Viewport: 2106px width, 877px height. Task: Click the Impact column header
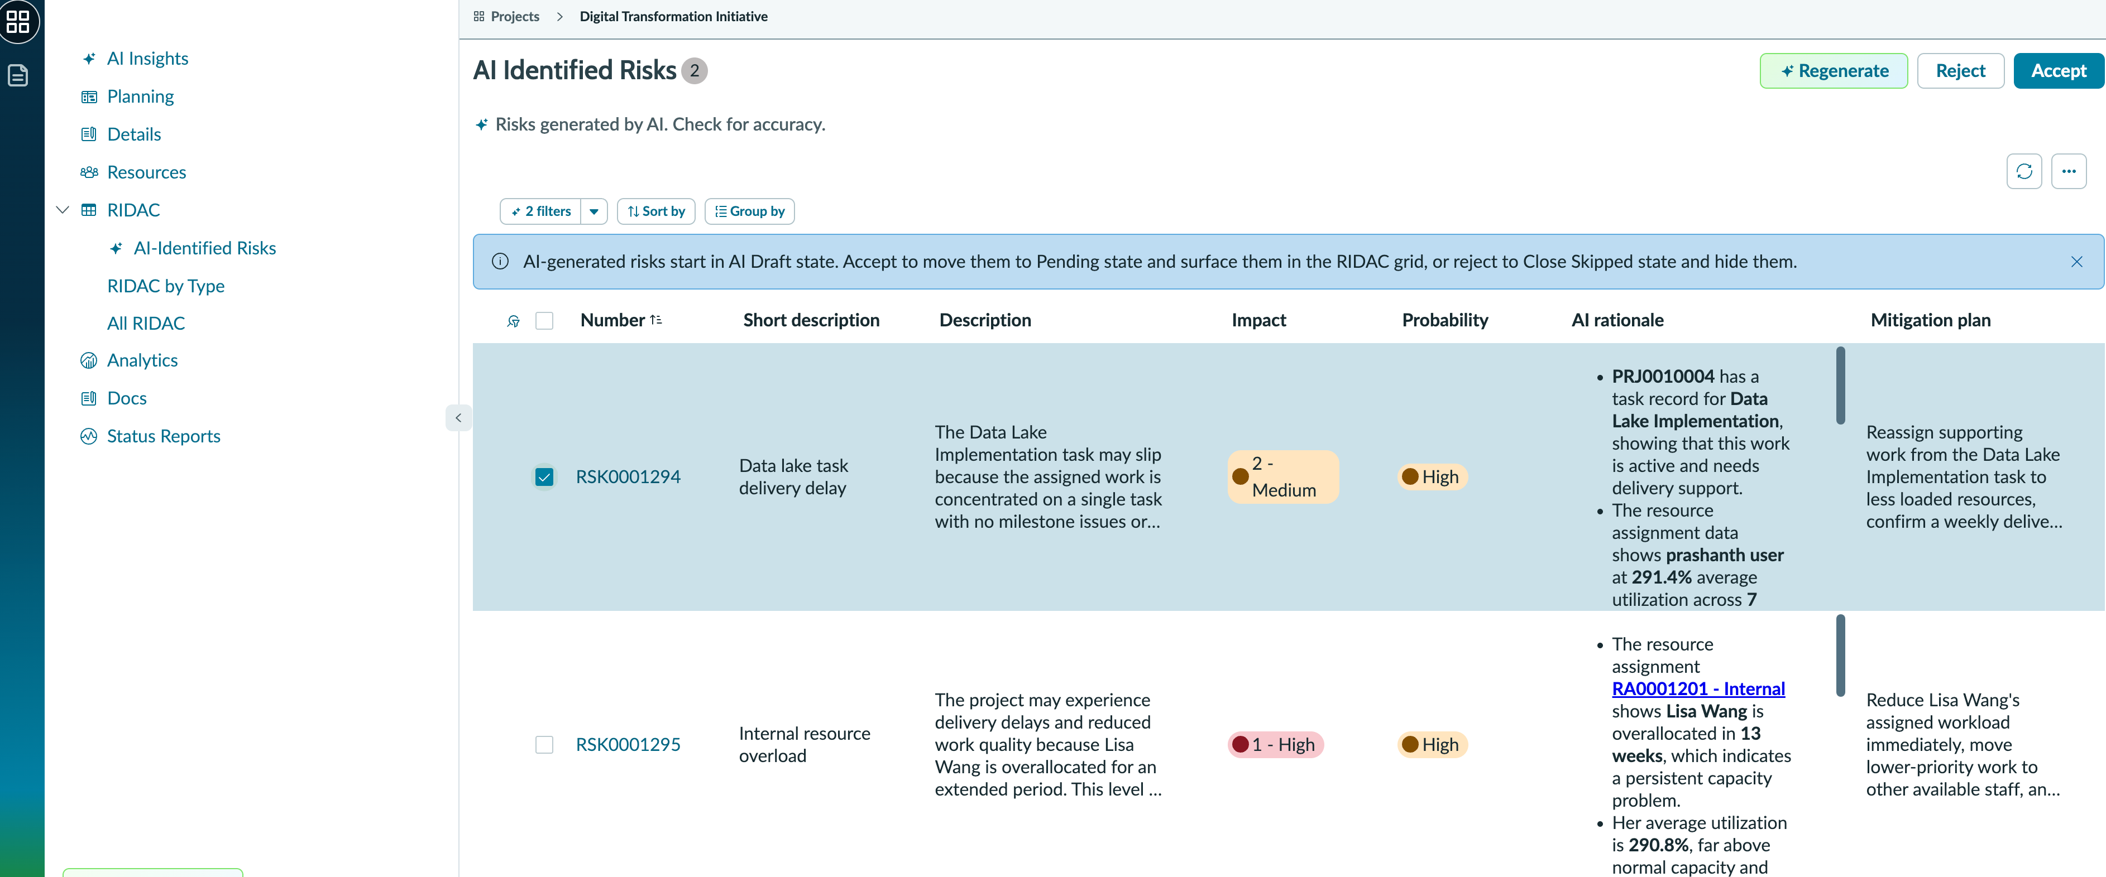click(1258, 320)
